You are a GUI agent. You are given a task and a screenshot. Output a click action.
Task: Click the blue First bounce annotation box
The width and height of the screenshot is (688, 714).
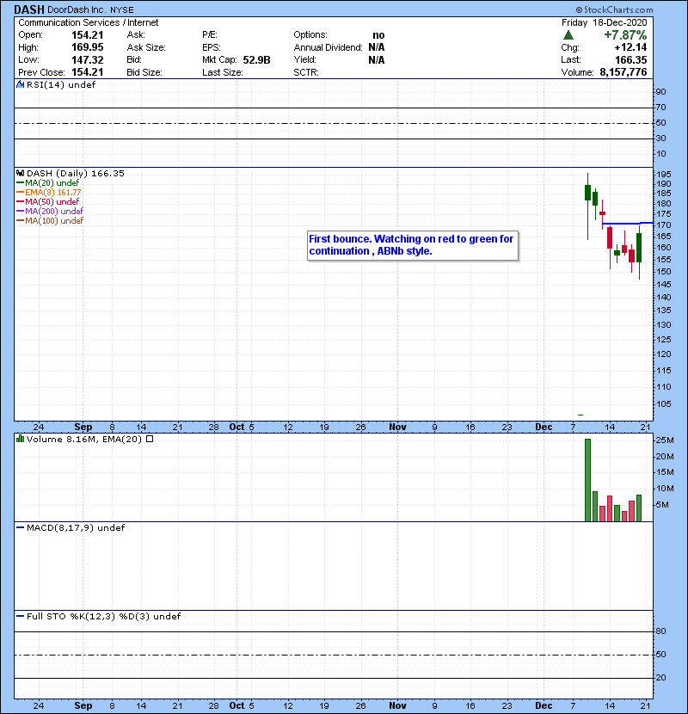click(413, 245)
